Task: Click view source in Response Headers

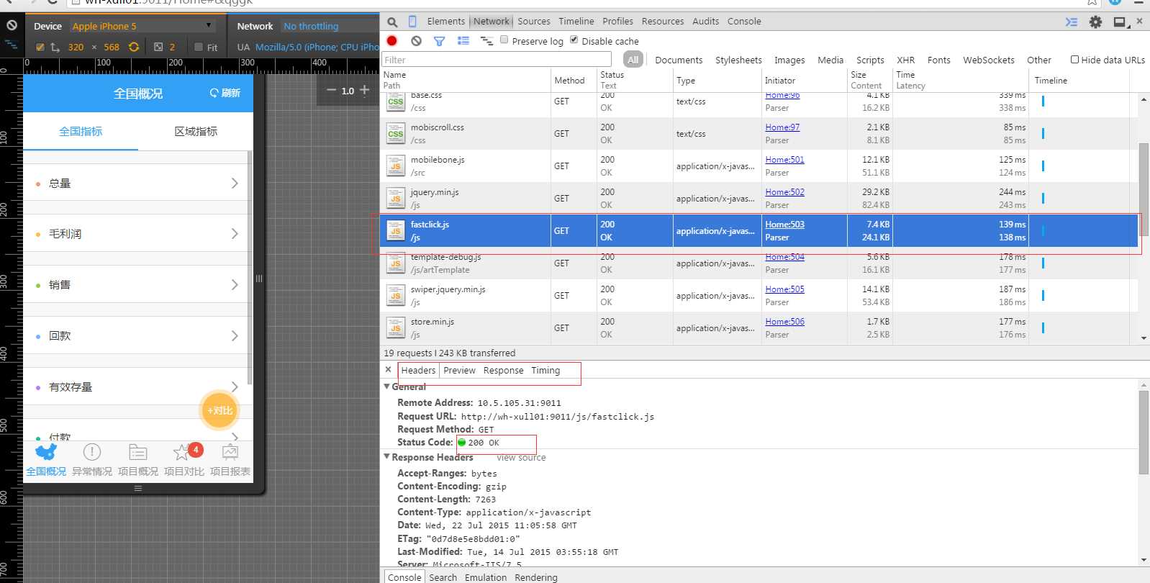Action: 521,458
